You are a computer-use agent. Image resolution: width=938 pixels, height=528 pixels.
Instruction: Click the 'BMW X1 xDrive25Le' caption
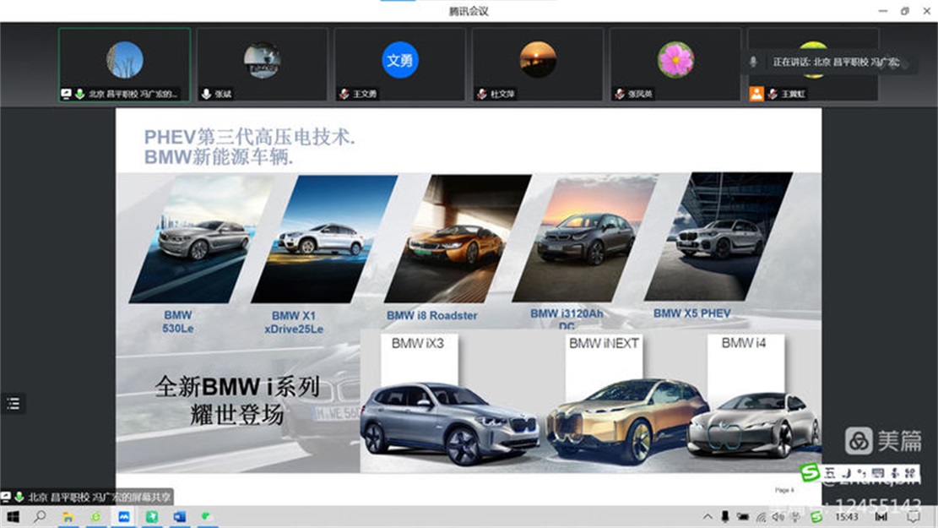[294, 322]
